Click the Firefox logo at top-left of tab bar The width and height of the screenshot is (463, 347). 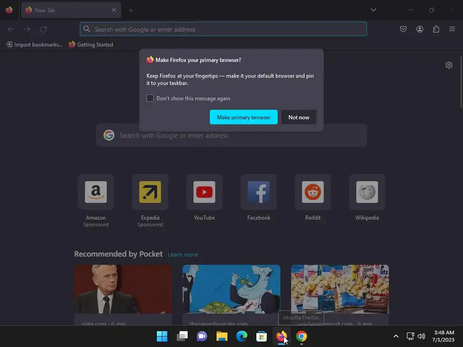[x=9, y=10]
